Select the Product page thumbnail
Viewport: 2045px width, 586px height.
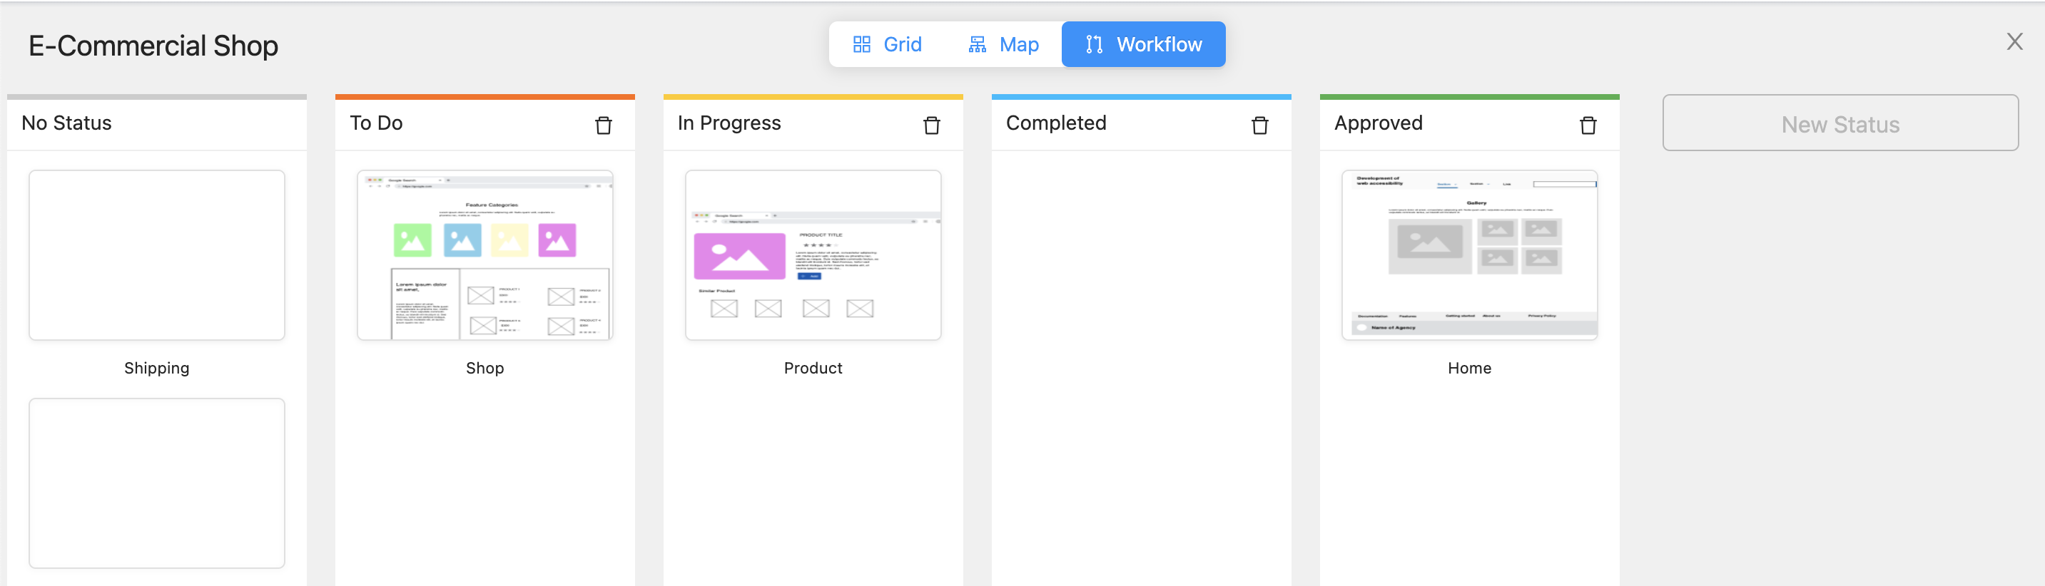tap(813, 255)
